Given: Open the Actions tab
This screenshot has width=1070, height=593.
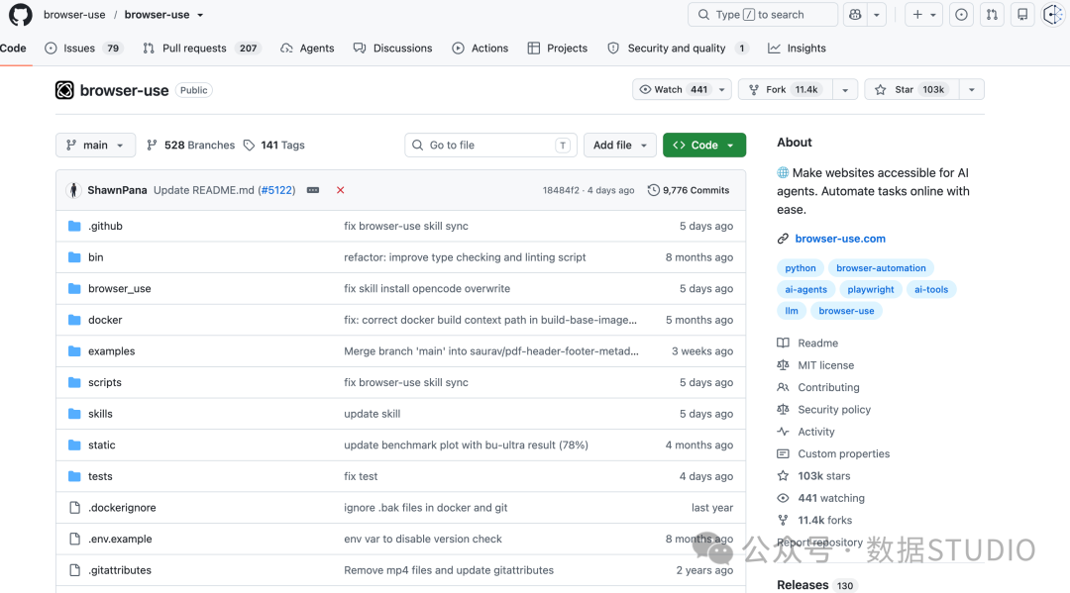Looking at the screenshot, I should pos(481,49).
